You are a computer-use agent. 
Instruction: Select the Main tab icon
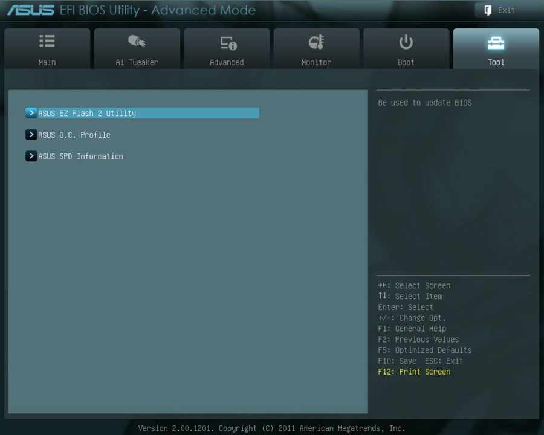pos(47,41)
